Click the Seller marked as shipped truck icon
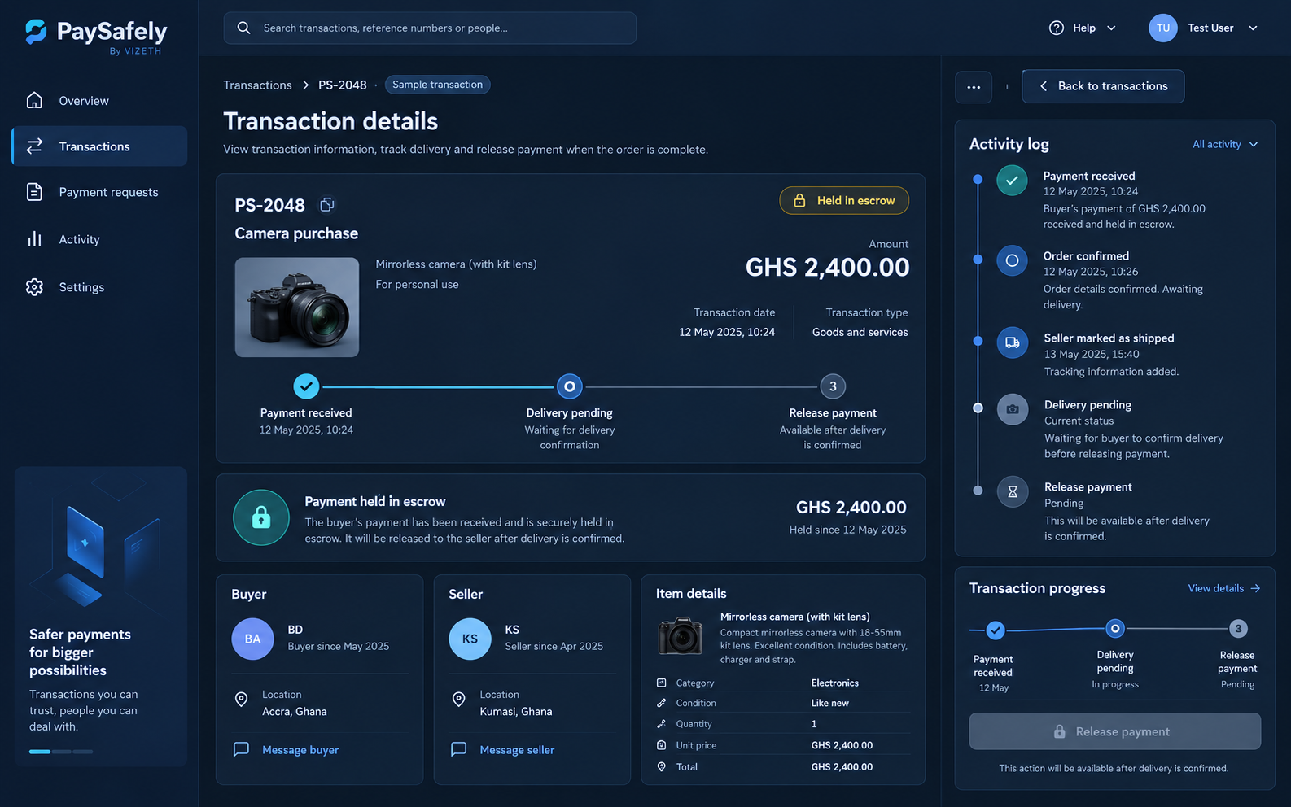 [1012, 342]
